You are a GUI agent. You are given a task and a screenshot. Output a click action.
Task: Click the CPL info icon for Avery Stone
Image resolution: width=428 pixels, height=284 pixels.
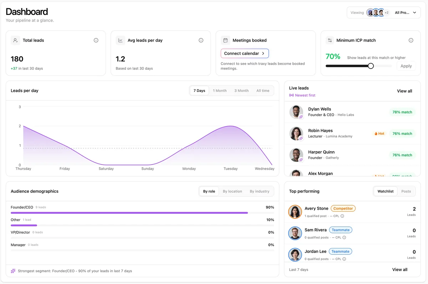pos(342,216)
